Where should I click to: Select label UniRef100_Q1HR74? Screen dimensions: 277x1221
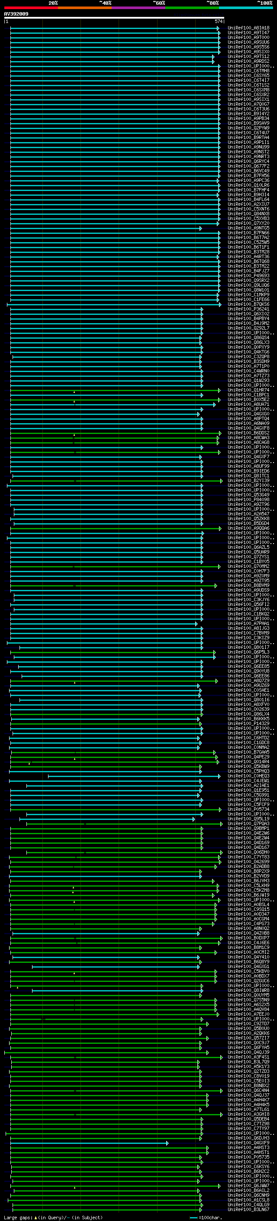[x=248, y=390]
